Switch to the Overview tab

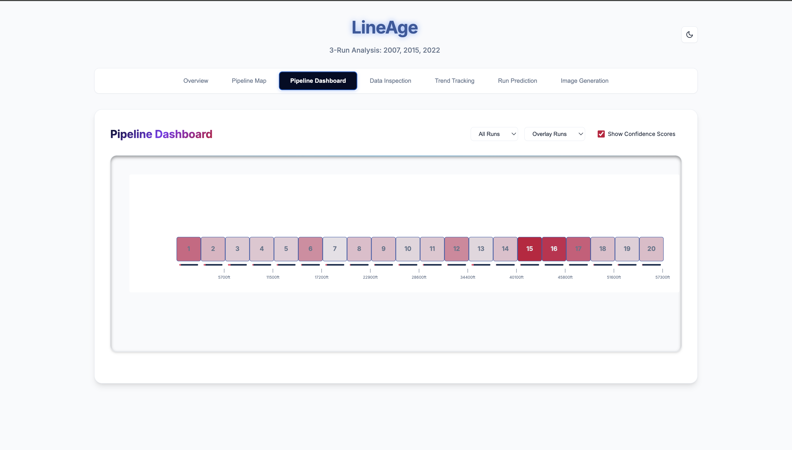tap(196, 81)
